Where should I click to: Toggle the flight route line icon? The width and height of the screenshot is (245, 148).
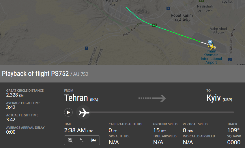(x=82, y=140)
